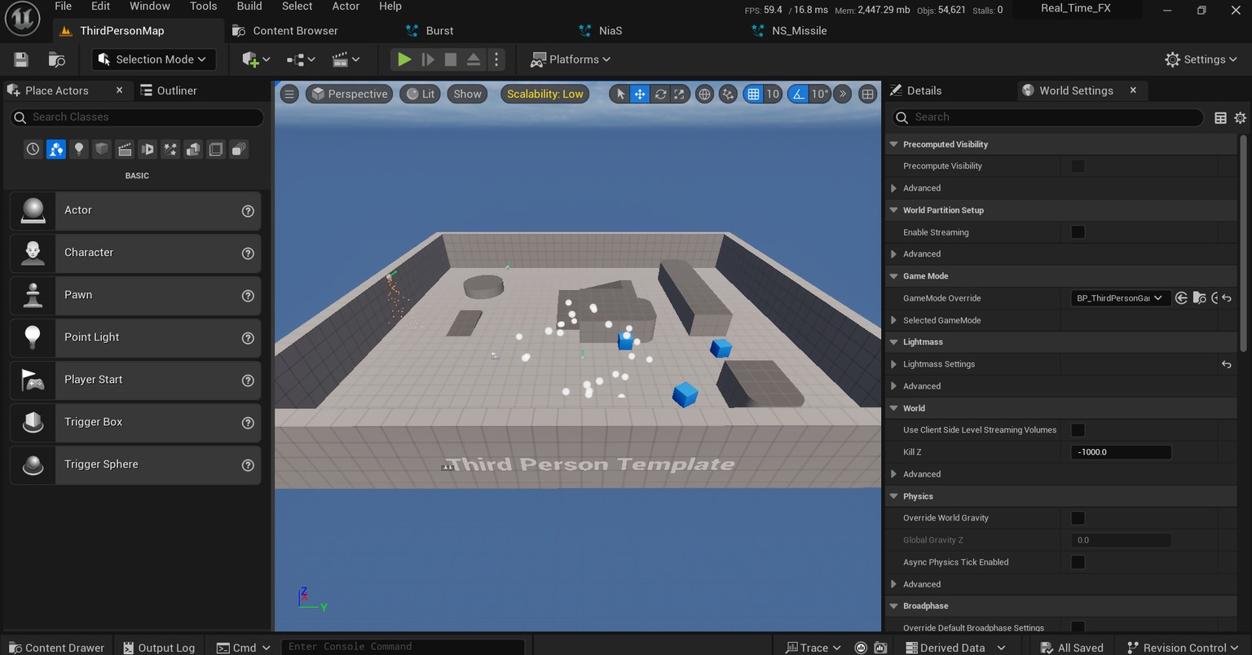Stop the play session
Viewport: 1252px width, 655px height.
click(450, 59)
